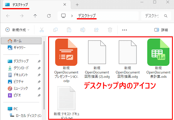Copy the selected item via toolbar
The width and height of the screenshot is (174, 120).
[x=55, y=30]
